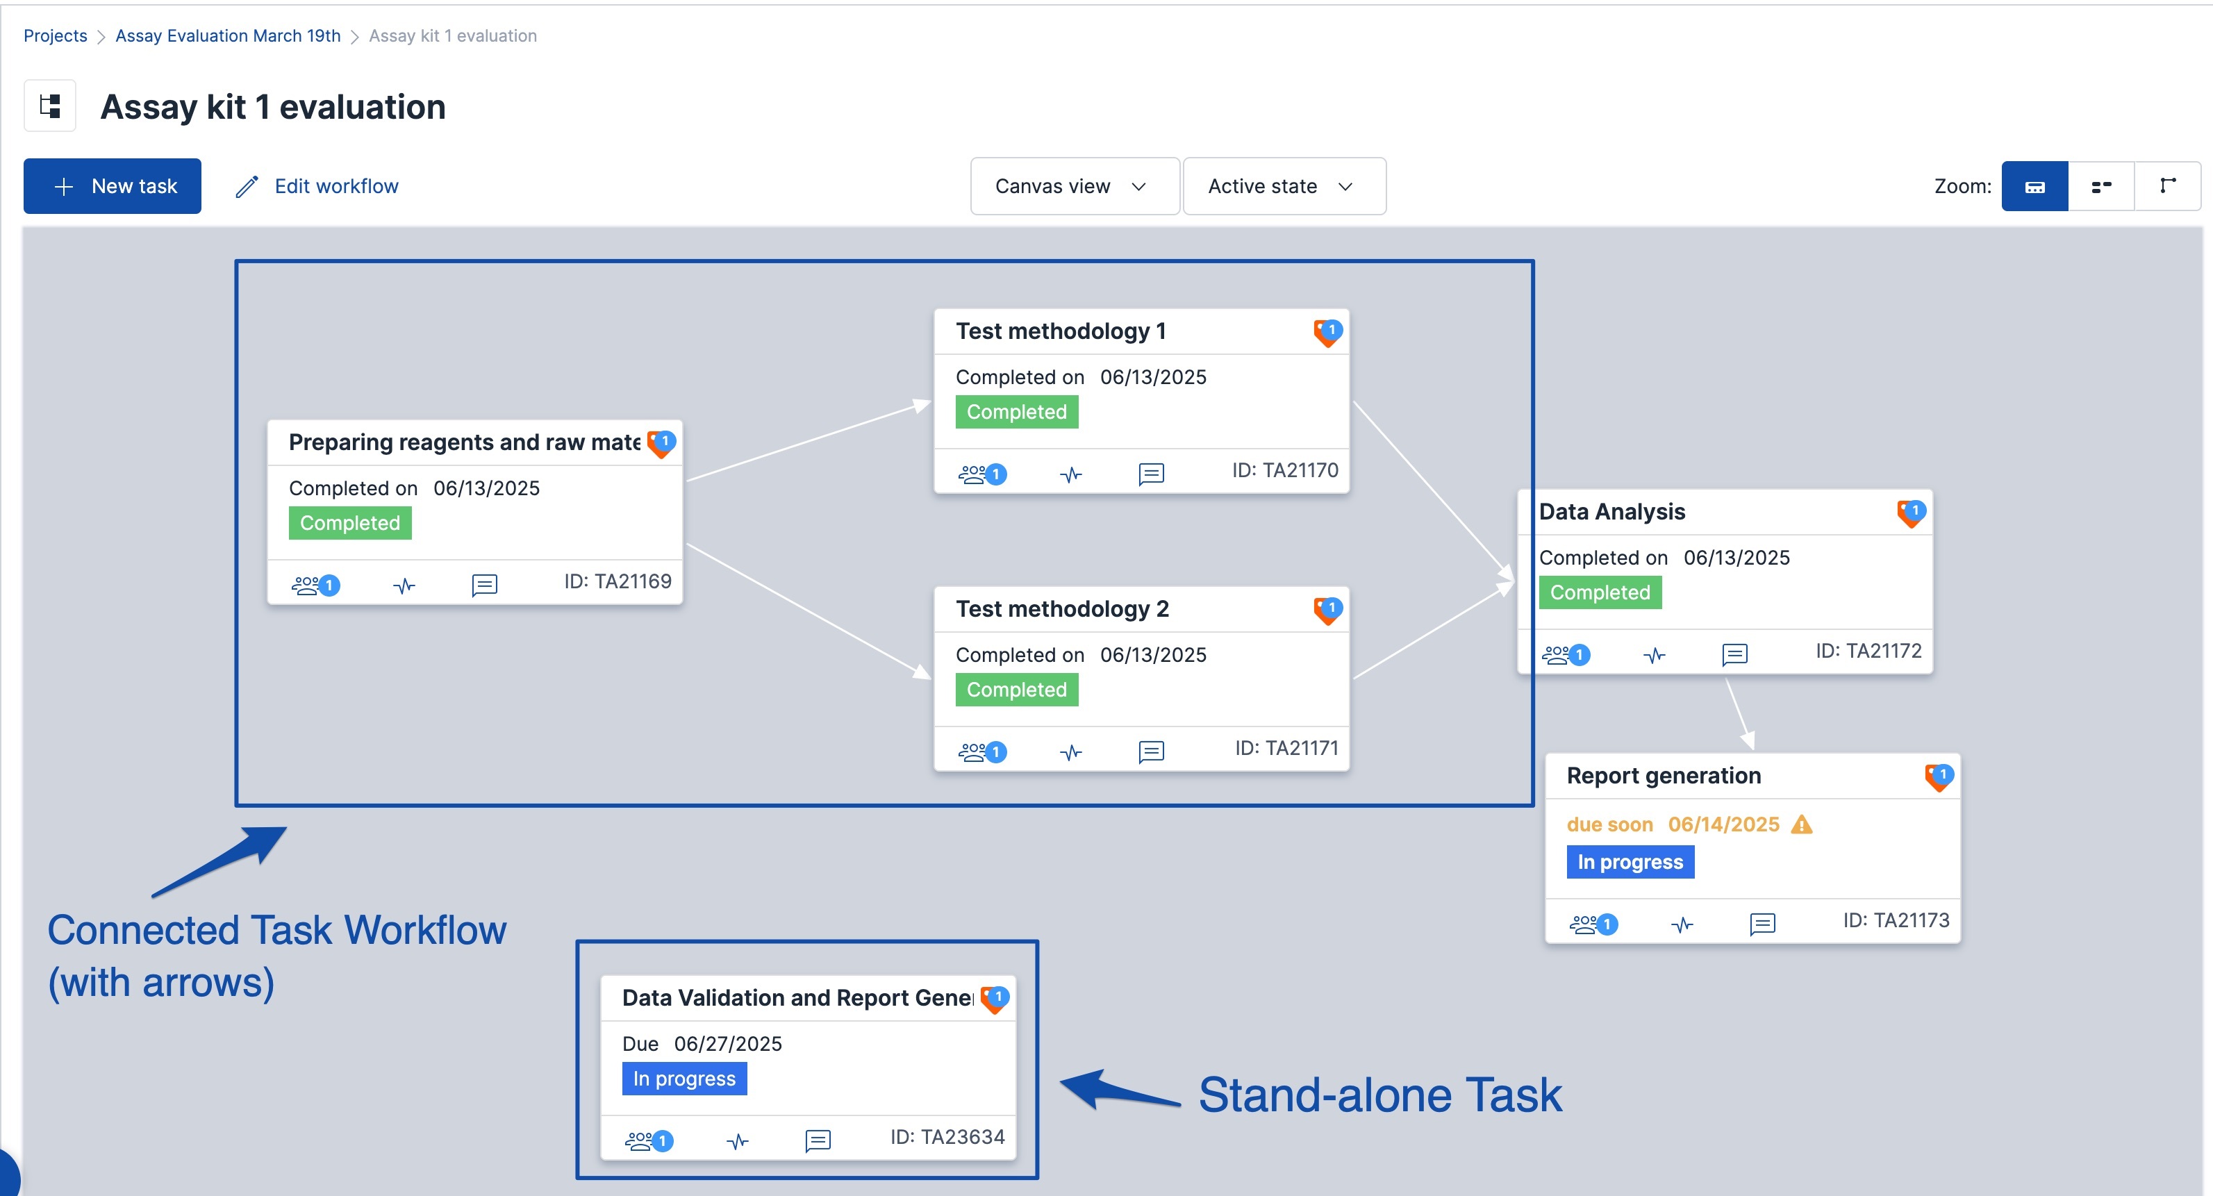Select the large card zoom level
The width and height of the screenshot is (2213, 1196).
[2034, 186]
